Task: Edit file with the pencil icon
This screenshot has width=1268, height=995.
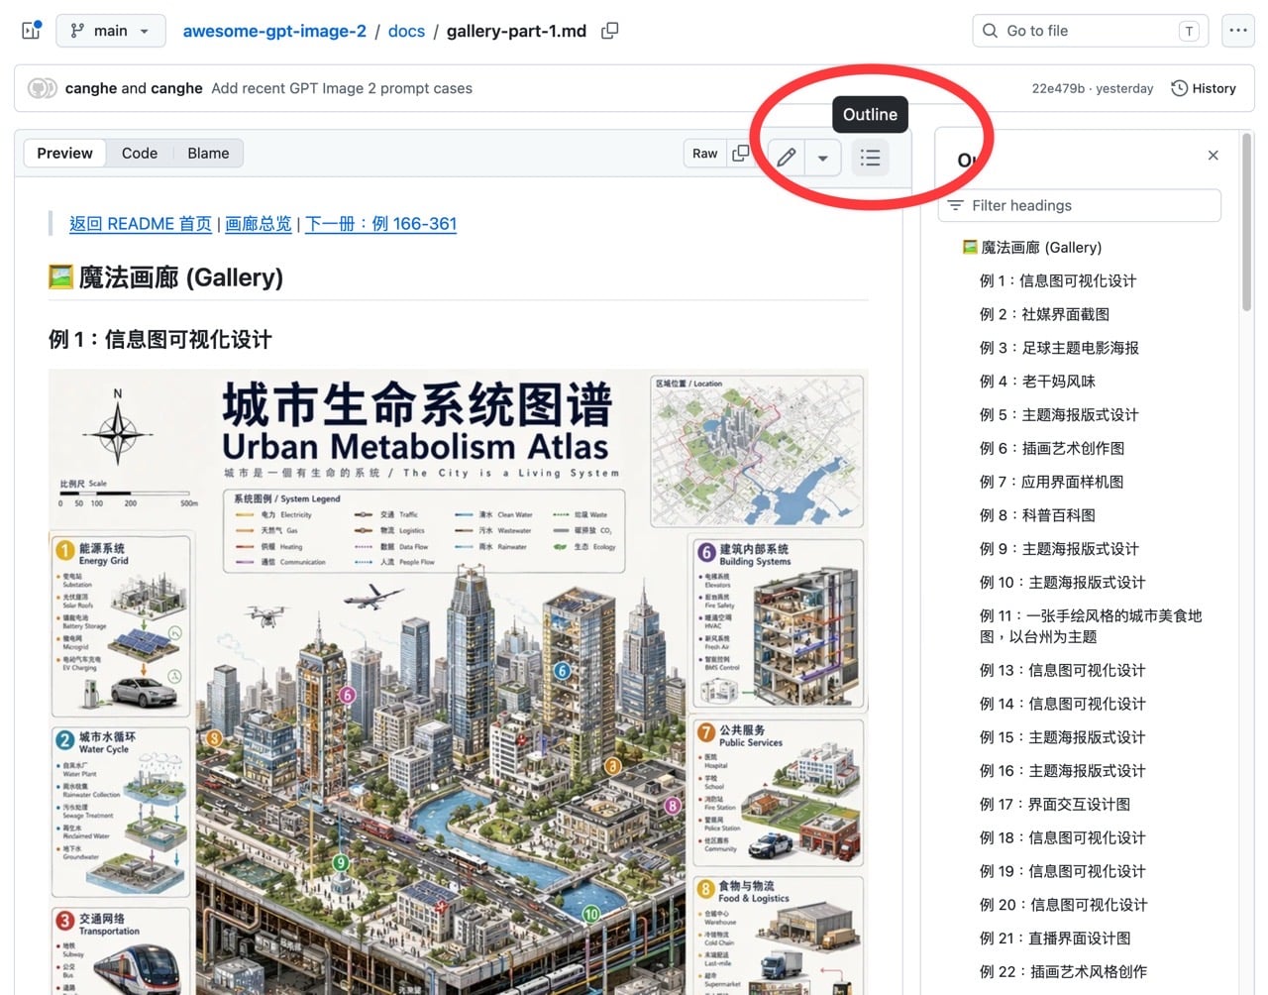Action: pos(787,158)
